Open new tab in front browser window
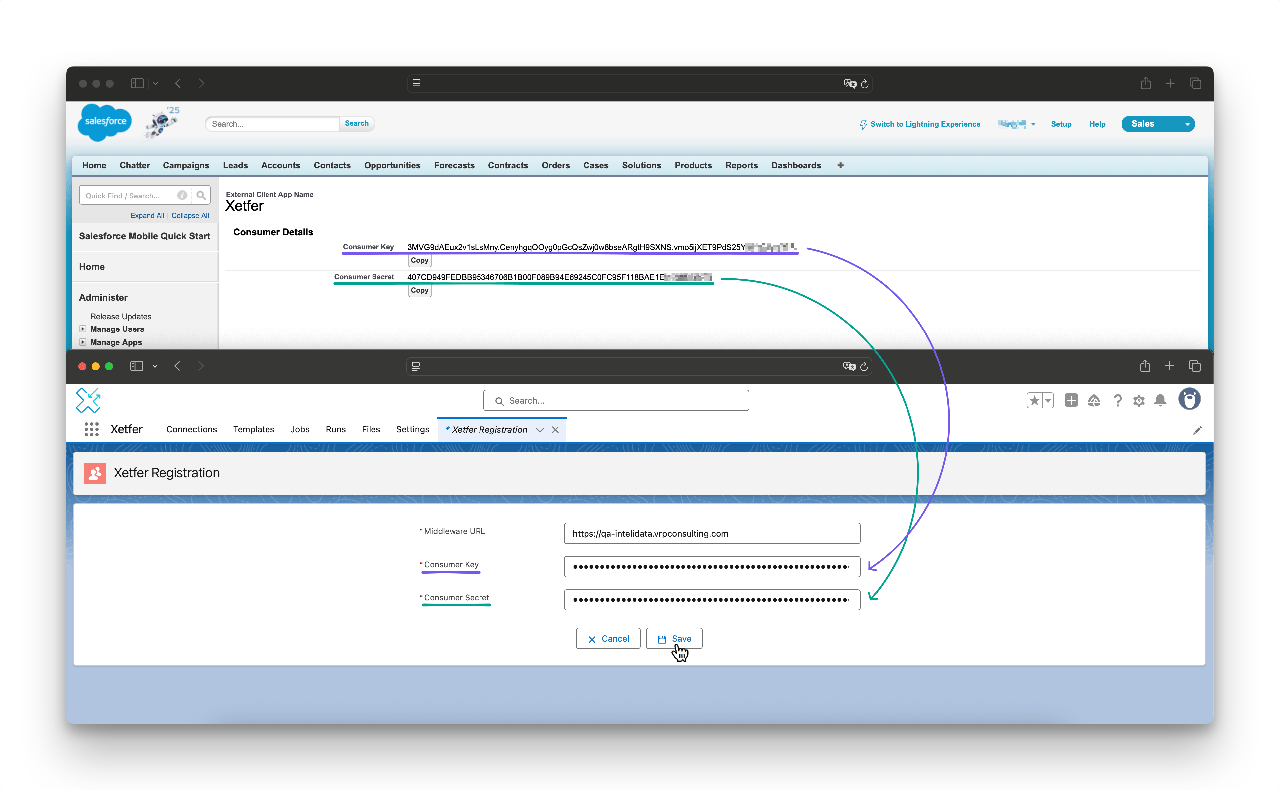Image resolution: width=1280 pixels, height=790 pixels. click(1169, 366)
